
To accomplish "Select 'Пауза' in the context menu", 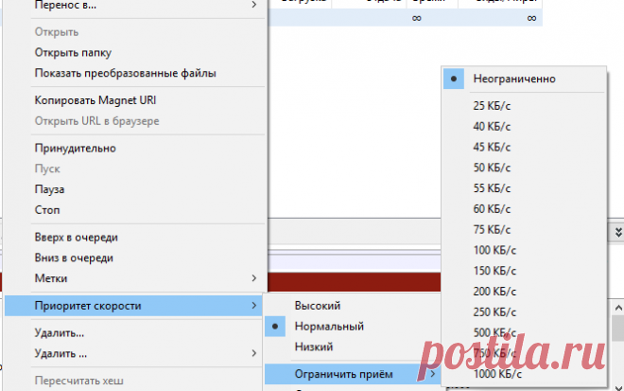I will coord(135,189).
